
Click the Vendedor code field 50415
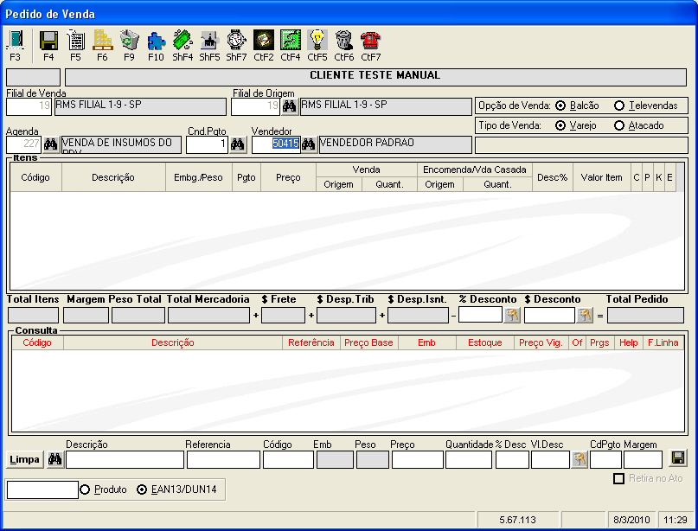point(276,144)
